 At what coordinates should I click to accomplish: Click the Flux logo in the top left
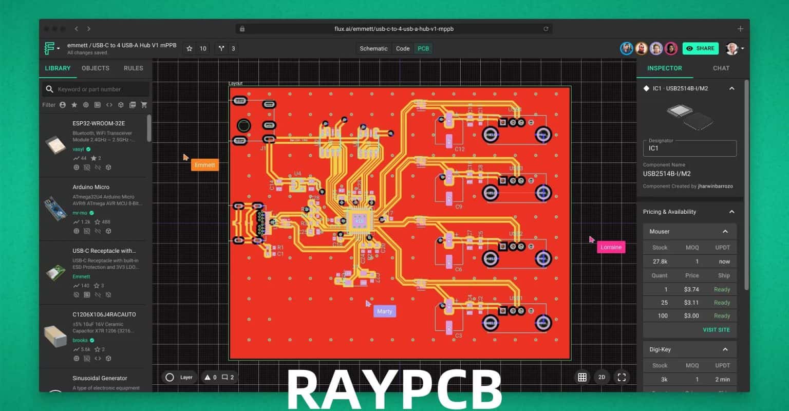click(x=50, y=48)
